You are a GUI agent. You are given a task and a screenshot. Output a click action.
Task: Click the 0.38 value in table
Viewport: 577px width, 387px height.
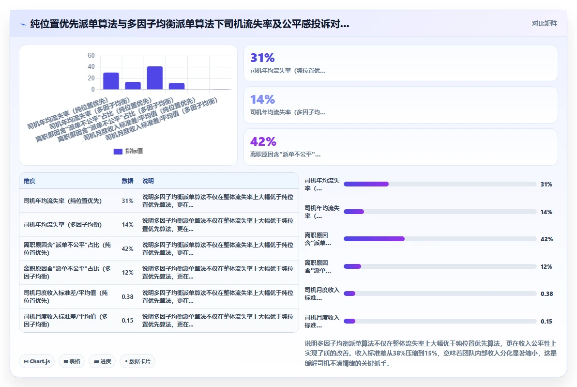[x=127, y=296]
